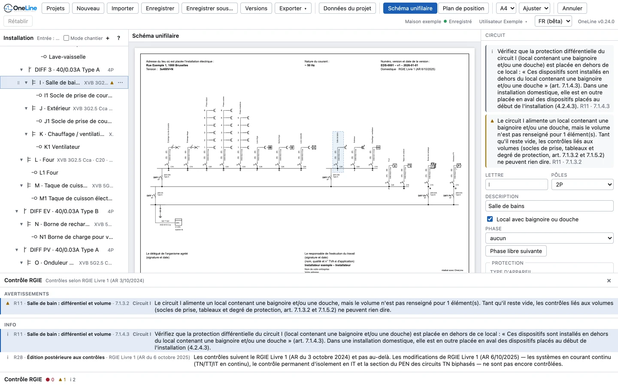618x386 pixels.
Task: Click the device icon of K1 Ventilateur
Action: (x=39, y=147)
